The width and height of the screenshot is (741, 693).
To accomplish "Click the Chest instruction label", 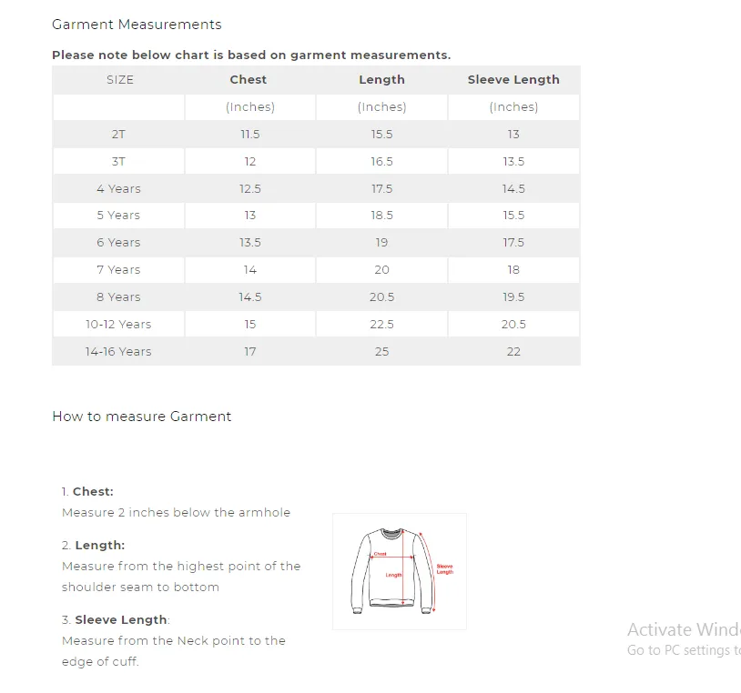I will pos(93,491).
